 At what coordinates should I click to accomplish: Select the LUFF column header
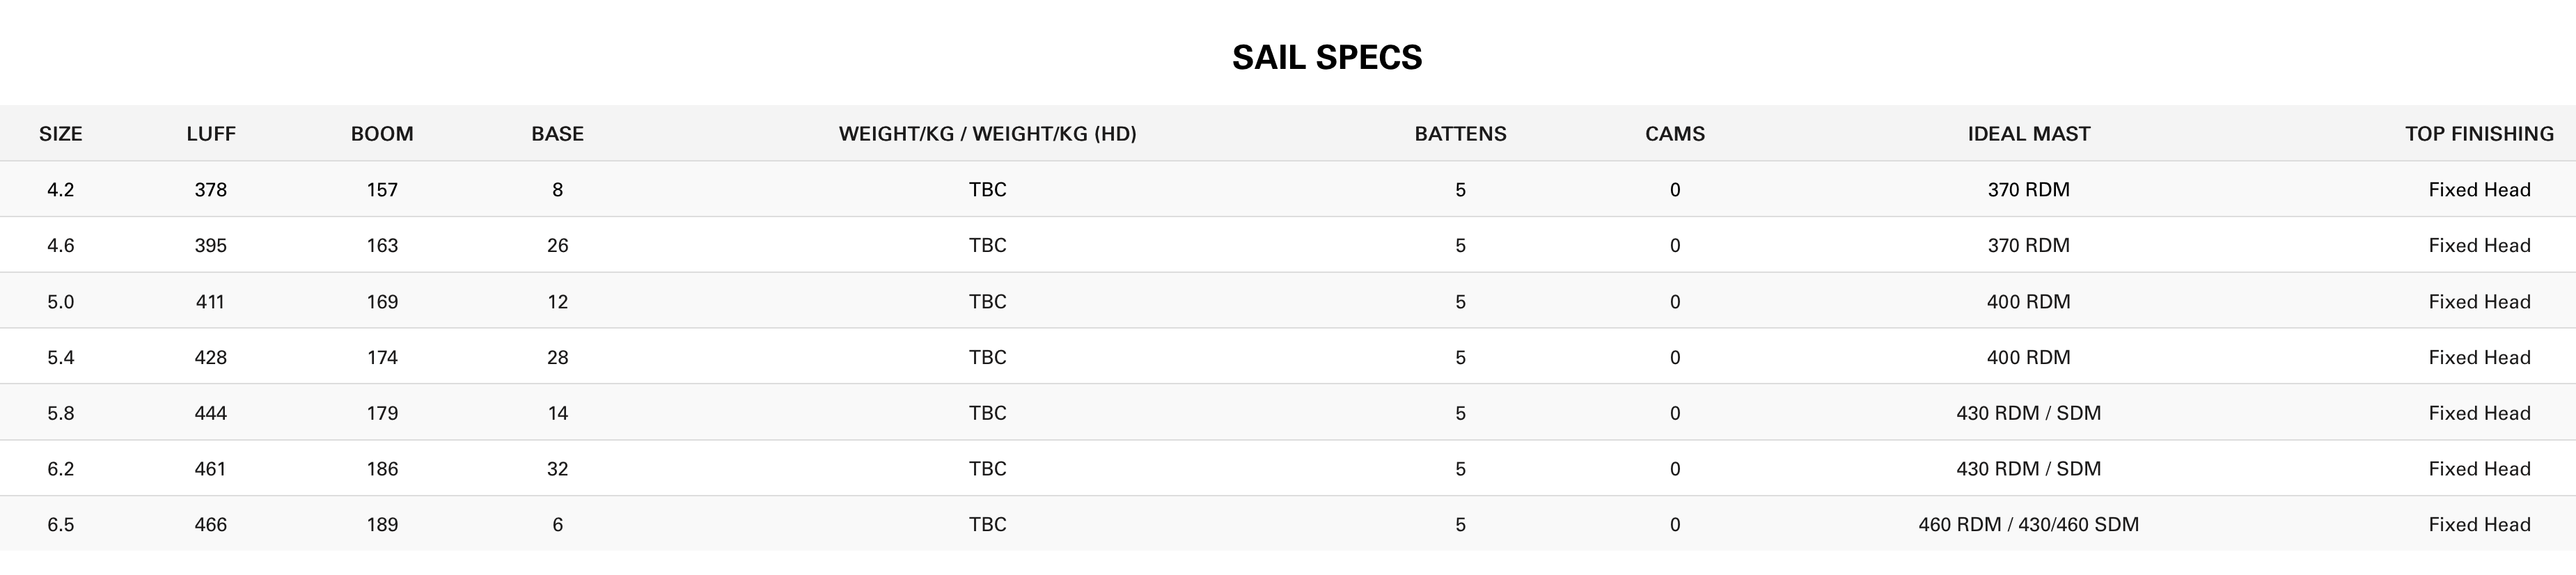pos(211,134)
